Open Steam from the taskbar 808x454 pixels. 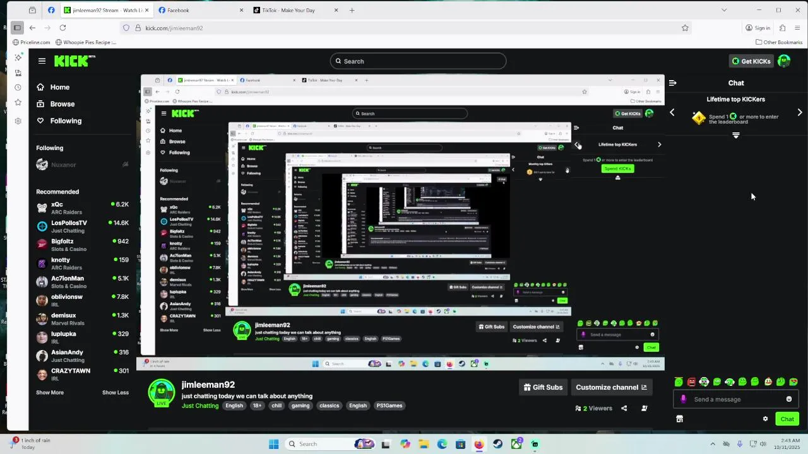[497, 444]
